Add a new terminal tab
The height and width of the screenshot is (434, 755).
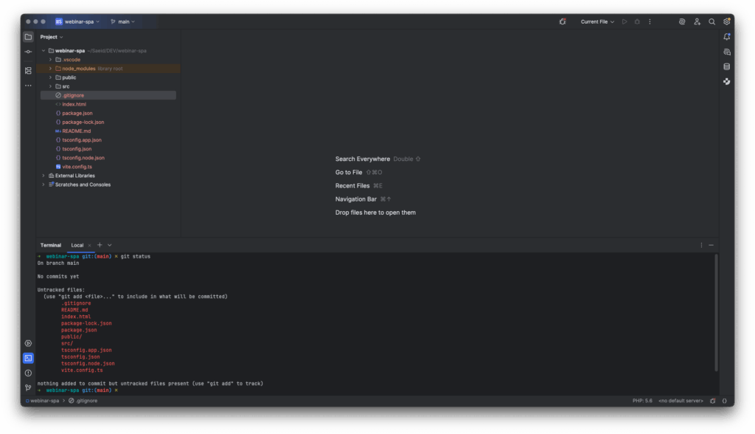pos(100,245)
